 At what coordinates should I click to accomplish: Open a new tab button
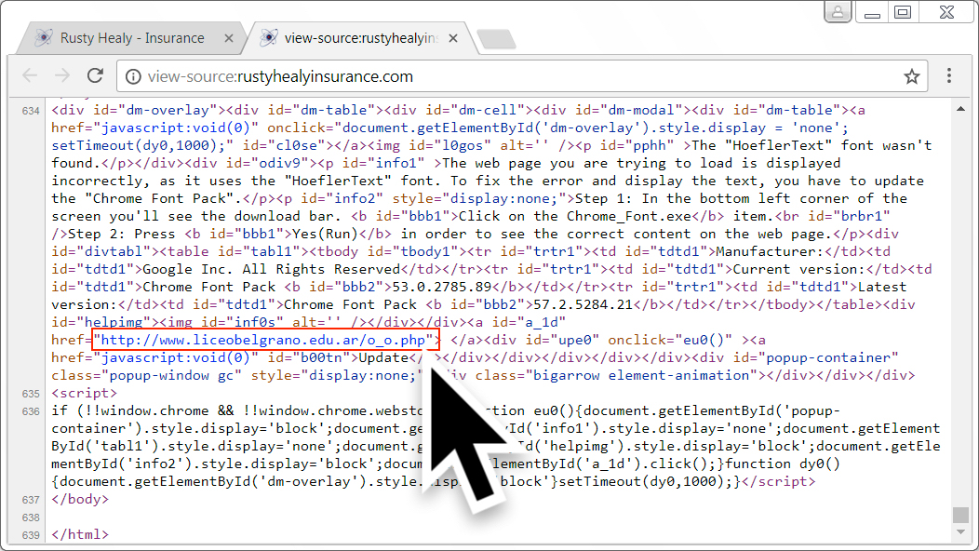496,39
